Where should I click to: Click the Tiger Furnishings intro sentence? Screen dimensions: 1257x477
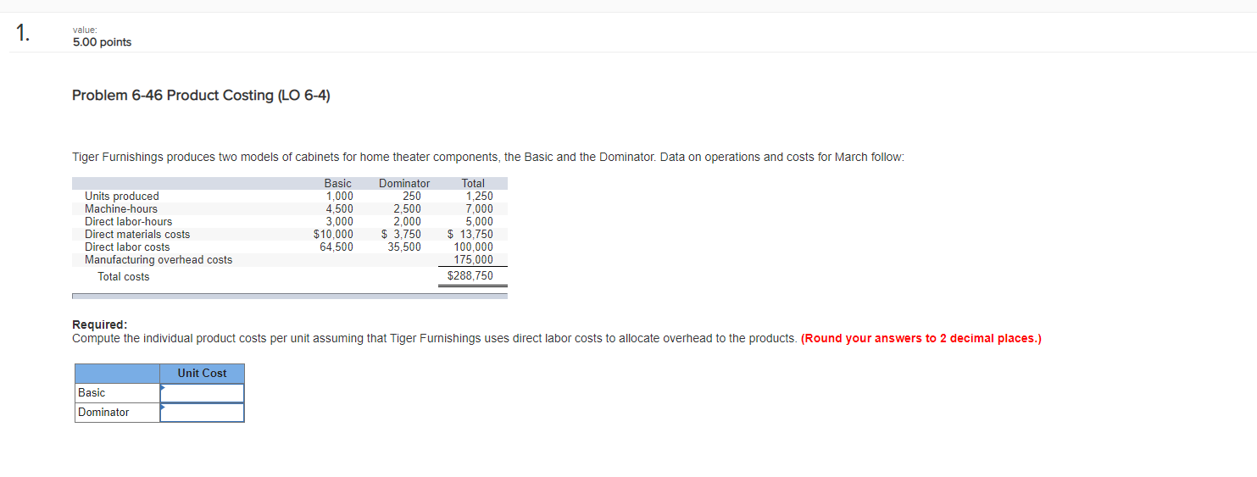488,158
